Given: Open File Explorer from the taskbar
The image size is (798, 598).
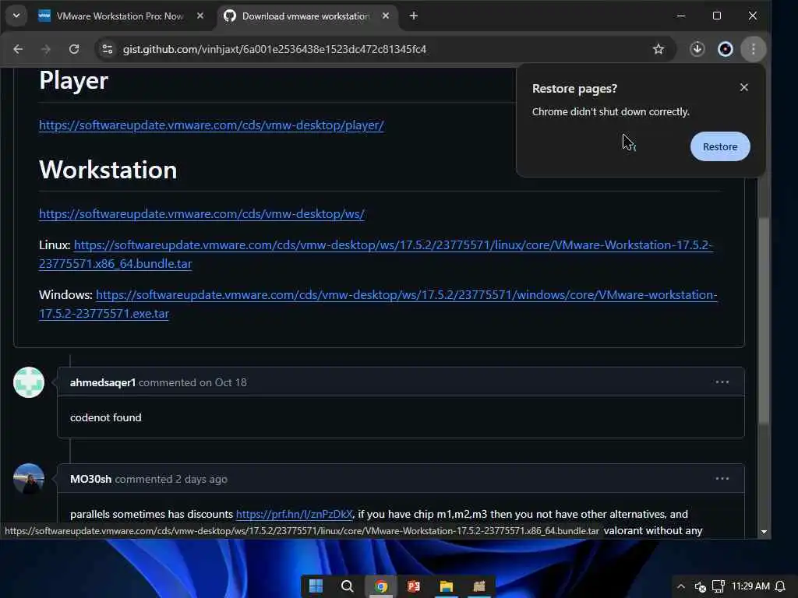Looking at the screenshot, I should pos(447,586).
